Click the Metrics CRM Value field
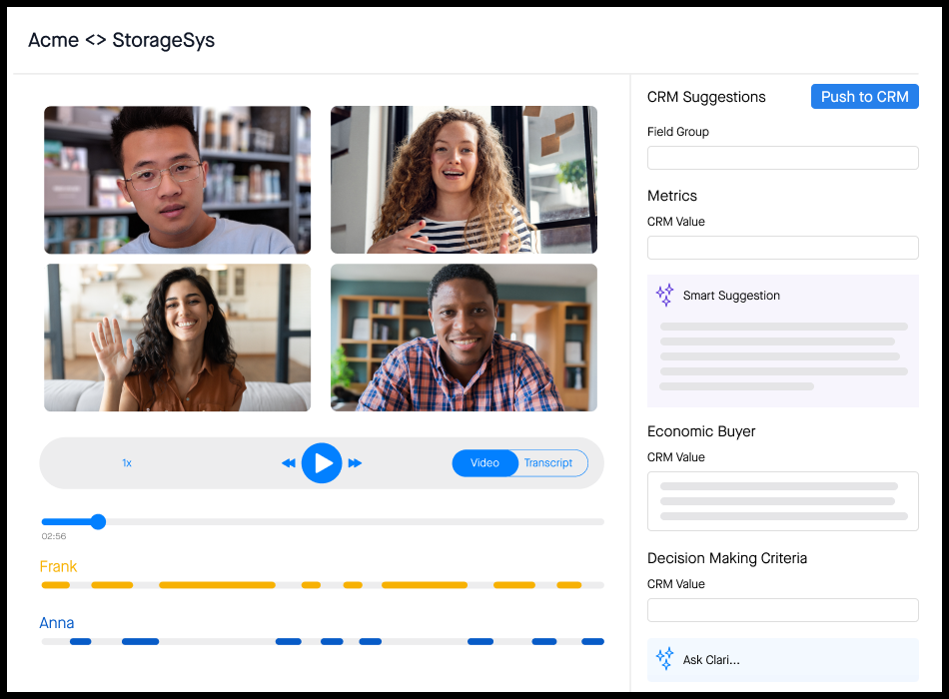949x699 pixels. (782, 248)
